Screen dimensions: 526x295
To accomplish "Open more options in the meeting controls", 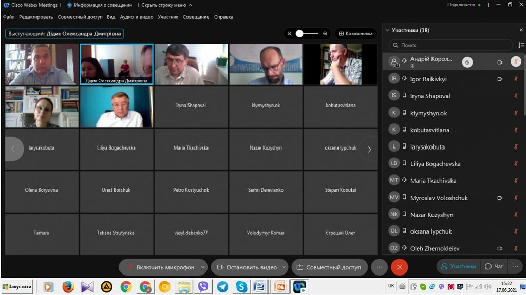I will (x=379, y=267).
